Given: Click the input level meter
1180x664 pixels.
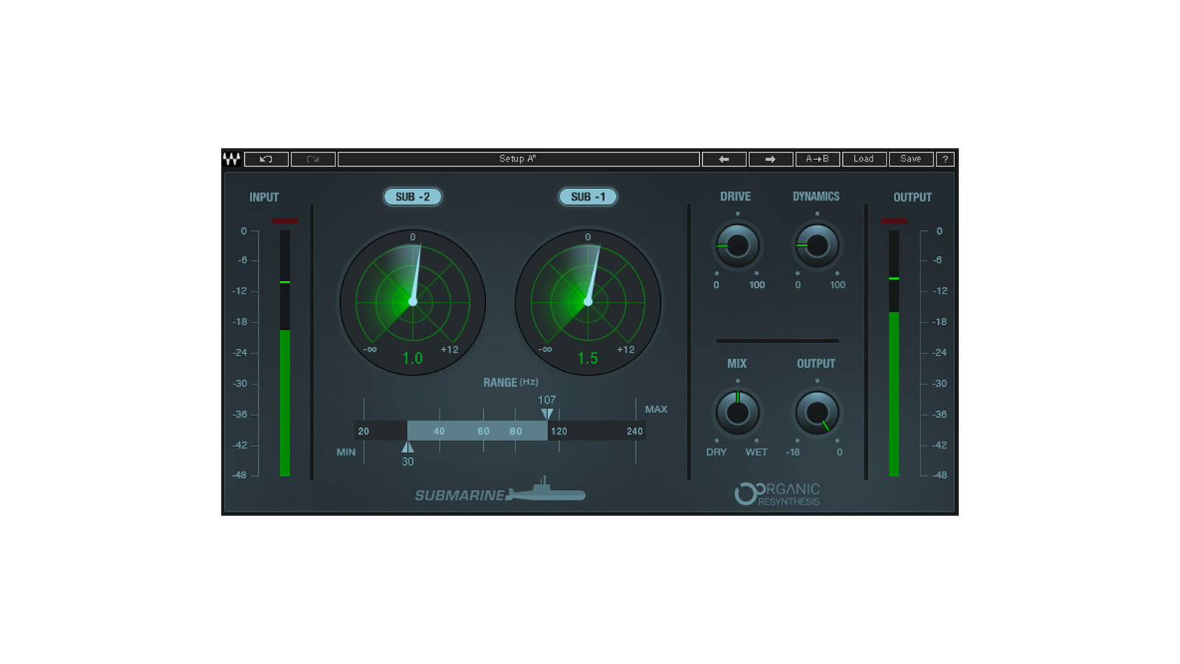Looking at the screenshot, I should tap(285, 353).
